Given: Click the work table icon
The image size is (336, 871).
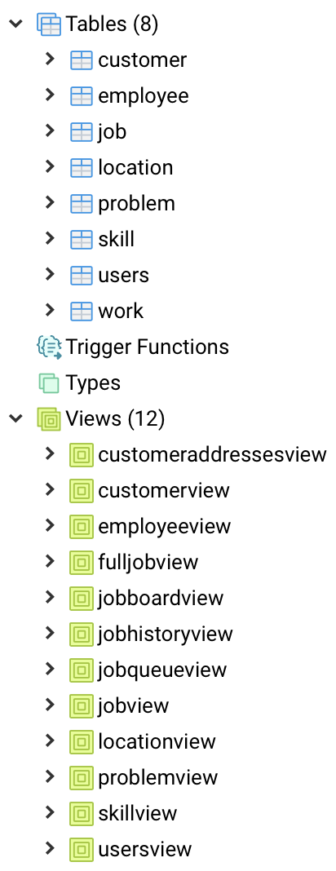Looking at the screenshot, I should tap(82, 311).
